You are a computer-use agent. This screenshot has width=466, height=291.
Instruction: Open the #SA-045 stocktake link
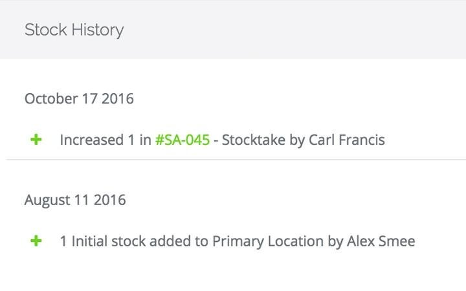183,140
